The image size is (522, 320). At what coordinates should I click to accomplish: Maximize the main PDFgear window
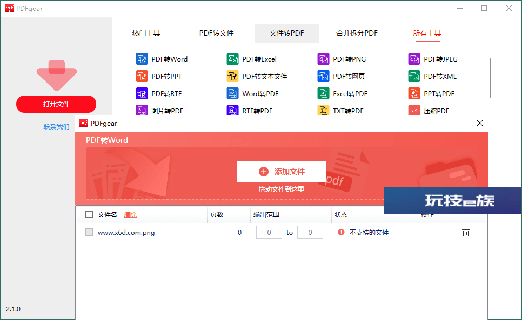484,8
